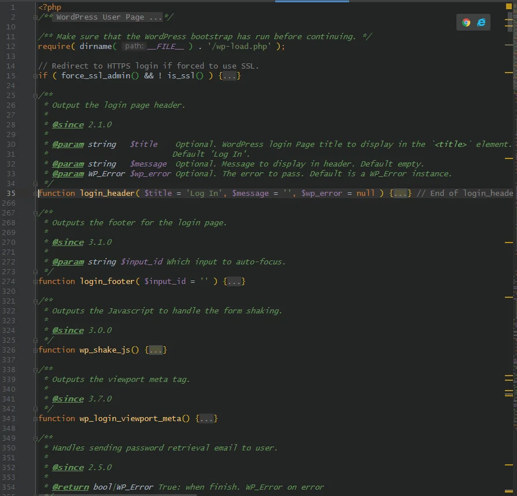Click the @since 2.1.0 tag

68,125
